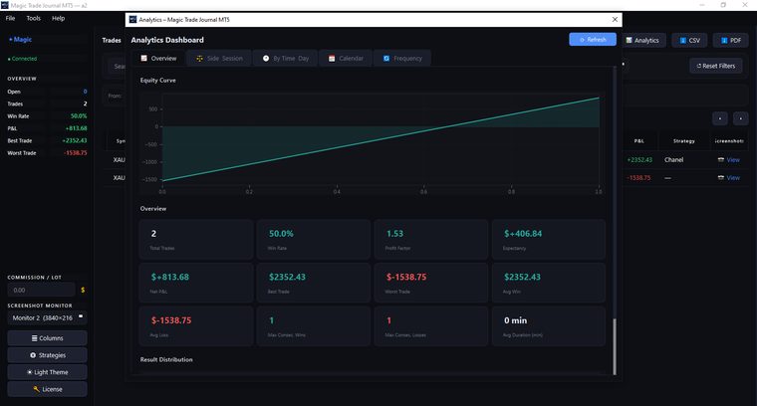Open the By Time Day tab
757x406 pixels.
pyautogui.click(x=285, y=59)
